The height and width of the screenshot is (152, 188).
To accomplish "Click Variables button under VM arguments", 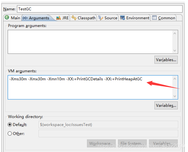I will [166, 105].
